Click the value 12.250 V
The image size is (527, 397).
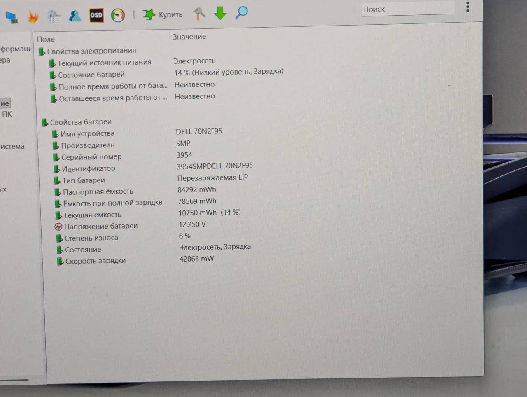192,224
